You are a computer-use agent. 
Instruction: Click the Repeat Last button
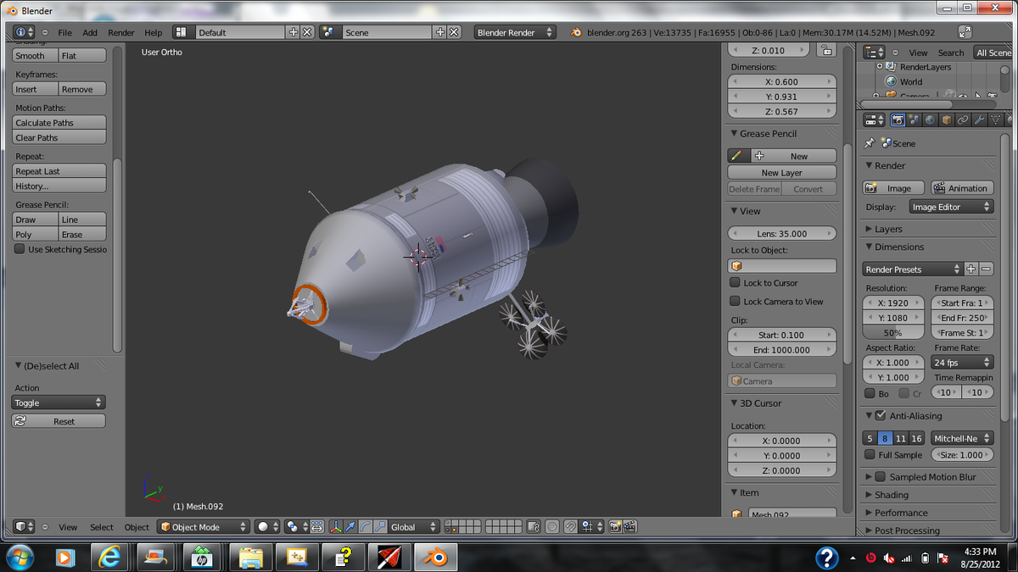pos(59,170)
